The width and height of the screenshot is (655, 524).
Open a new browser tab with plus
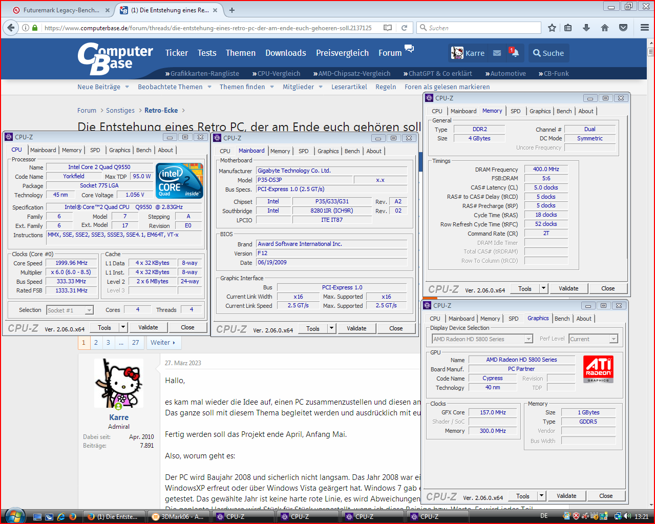point(232,10)
